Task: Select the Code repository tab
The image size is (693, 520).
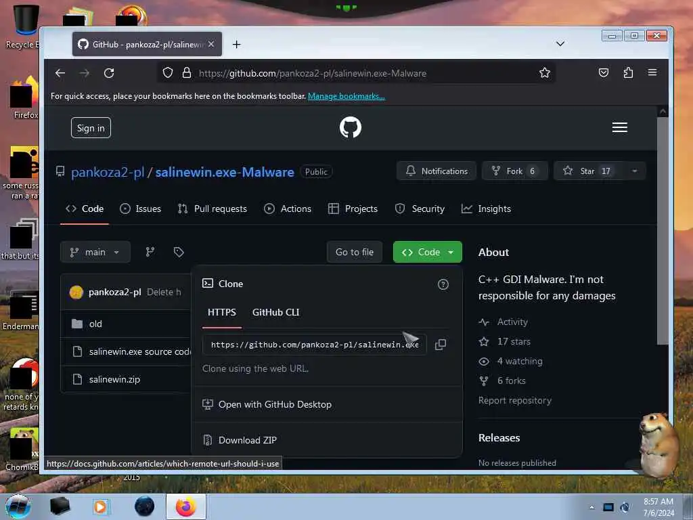Action: click(85, 209)
